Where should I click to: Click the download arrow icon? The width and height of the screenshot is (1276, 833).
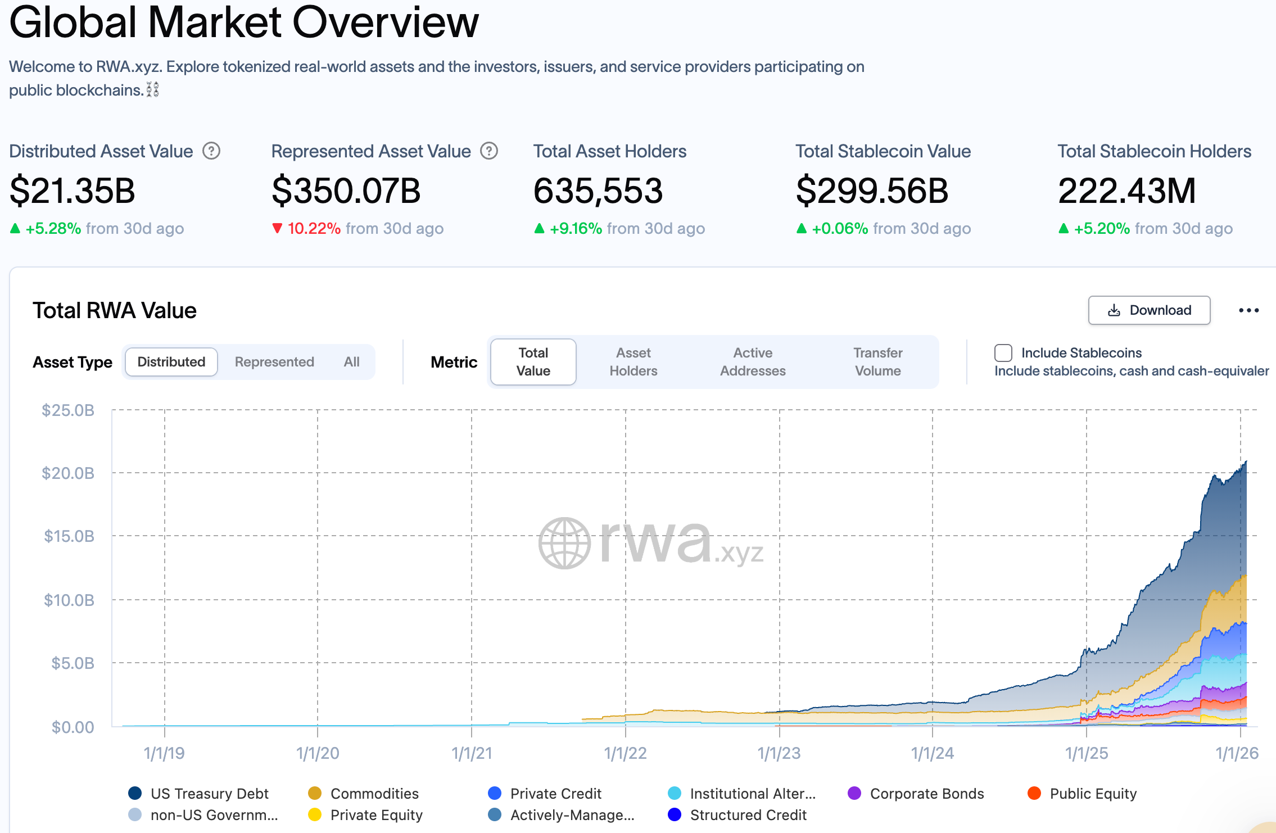coord(1114,310)
